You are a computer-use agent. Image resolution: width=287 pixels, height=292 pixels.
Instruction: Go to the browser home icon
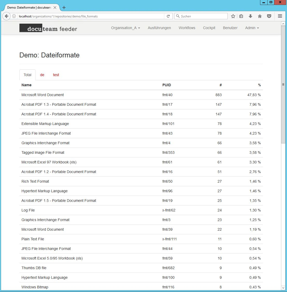tap(260, 16)
